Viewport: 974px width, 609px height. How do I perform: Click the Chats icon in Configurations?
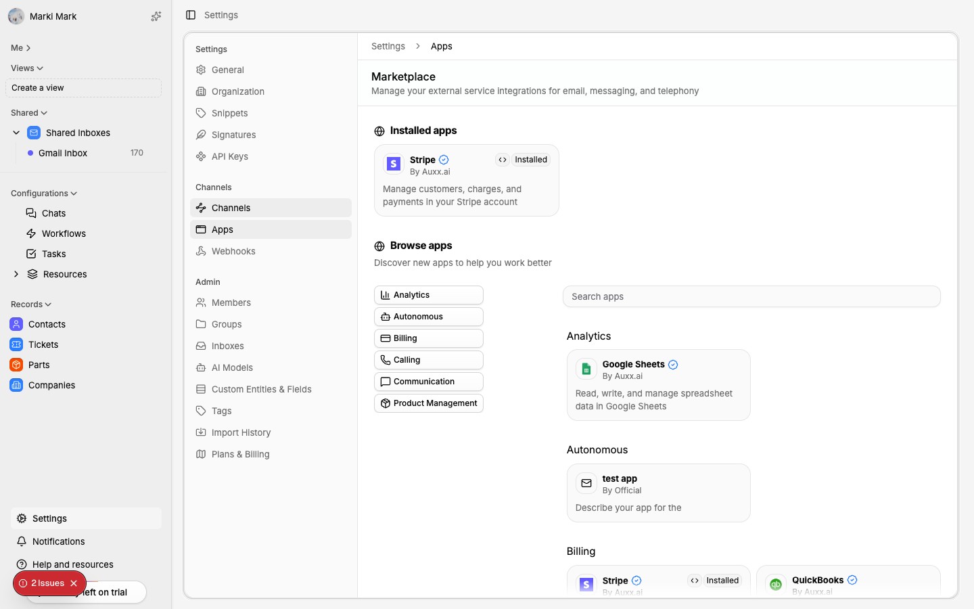(x=31, y=213)
